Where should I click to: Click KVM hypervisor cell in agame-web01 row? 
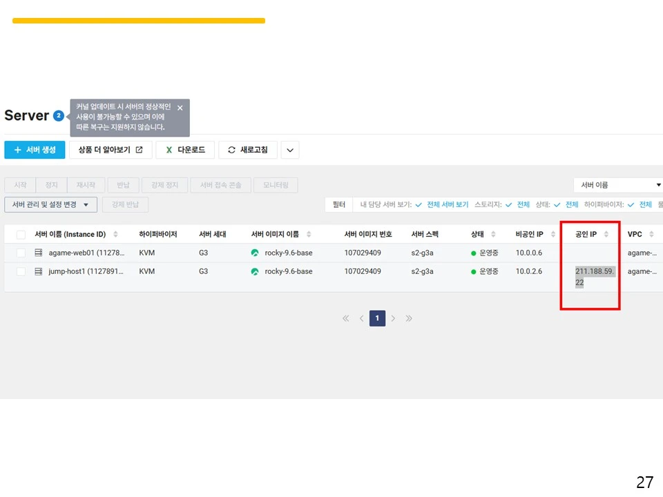coord(146,253)
